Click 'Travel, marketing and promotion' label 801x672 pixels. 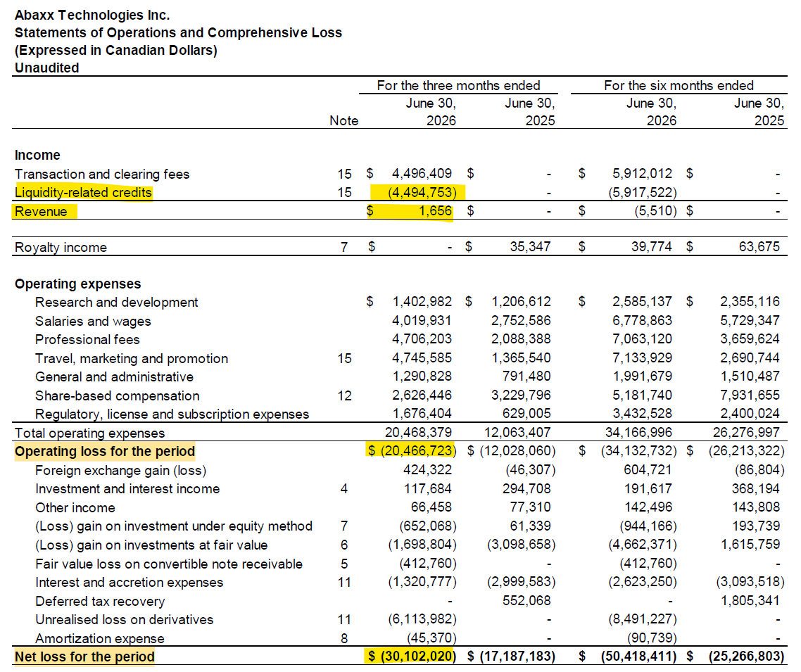pyautogui.click(x=132, y=358)
